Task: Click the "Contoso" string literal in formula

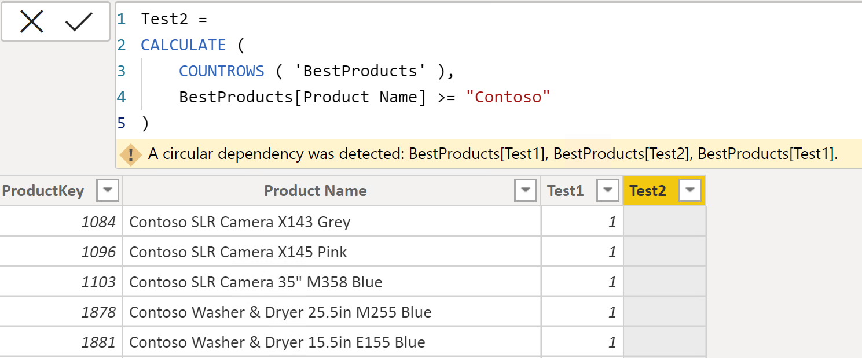Action: click(x=508, y=97)
